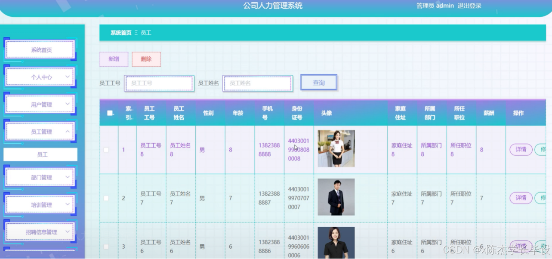552x259 pixels.
Task: Click ID number 440300199808080008
Action: tap(299, 150)
